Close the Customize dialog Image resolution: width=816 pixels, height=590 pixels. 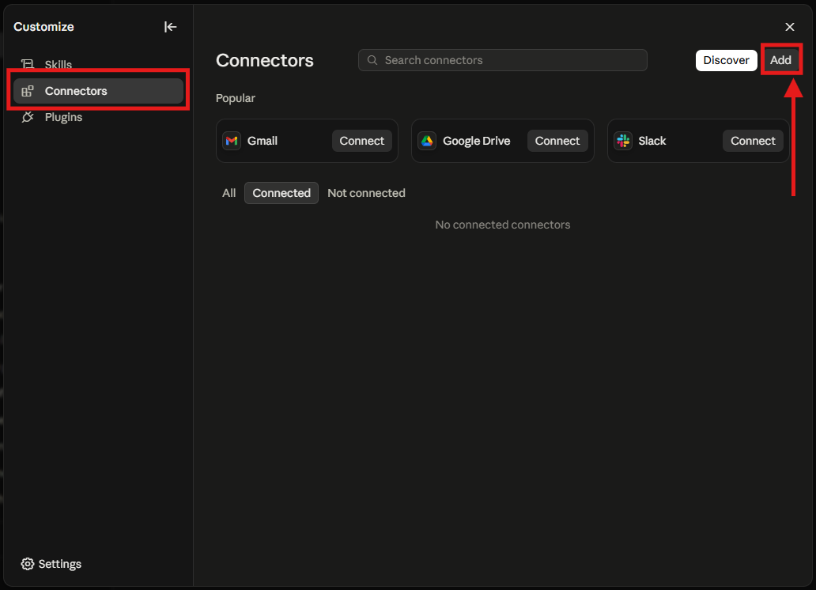789,27
